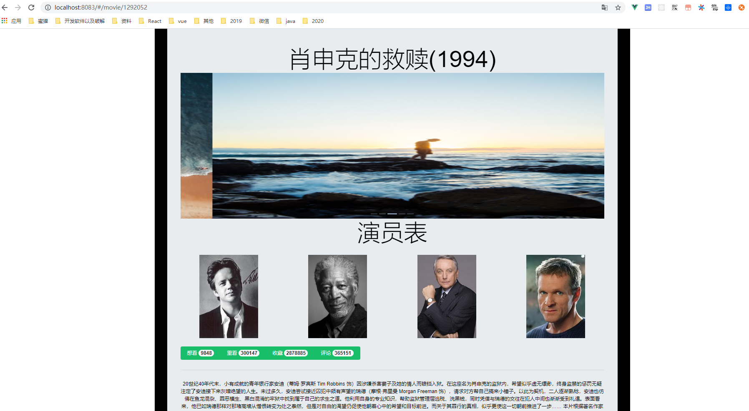Open Tim Robbins actor photo

tap(229, 296)
